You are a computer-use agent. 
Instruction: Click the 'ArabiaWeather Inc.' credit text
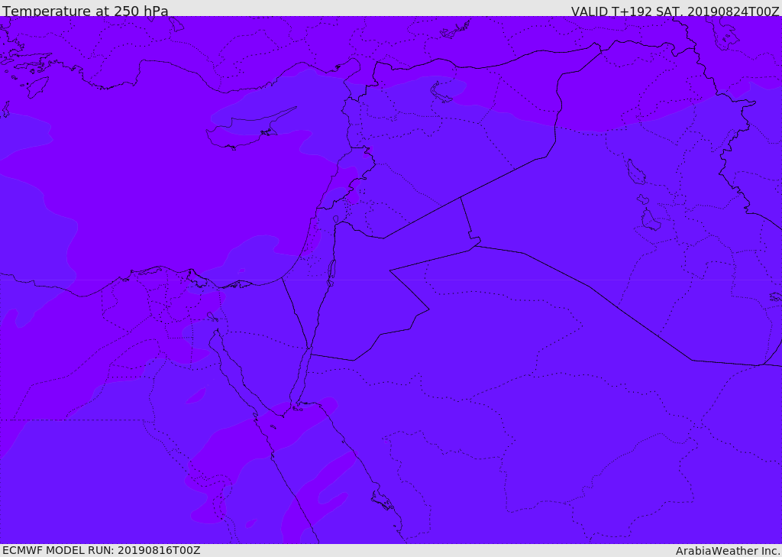728,551
